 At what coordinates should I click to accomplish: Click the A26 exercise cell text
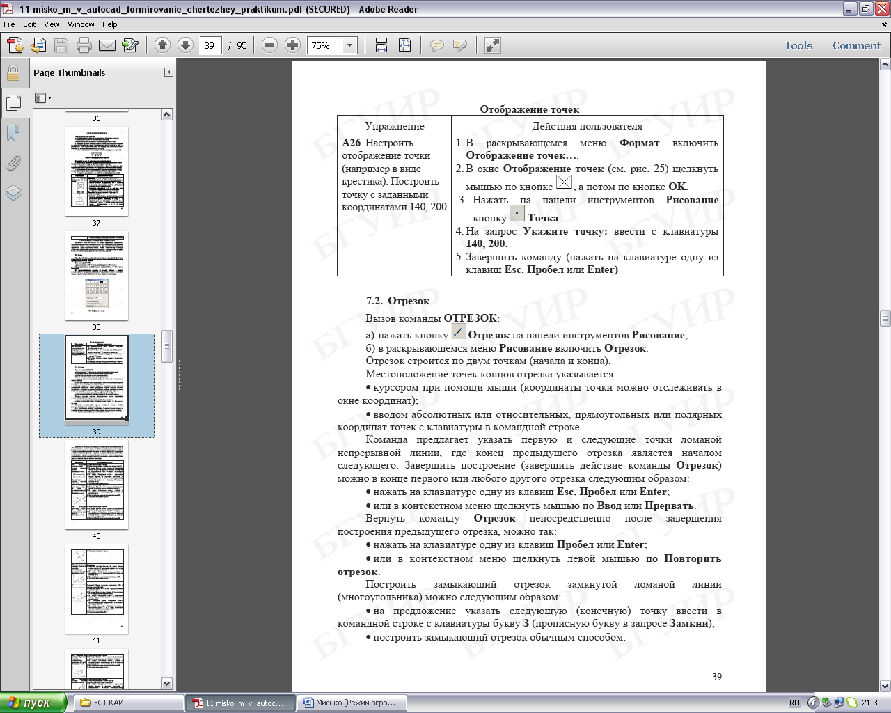click(x=394, y=175)
